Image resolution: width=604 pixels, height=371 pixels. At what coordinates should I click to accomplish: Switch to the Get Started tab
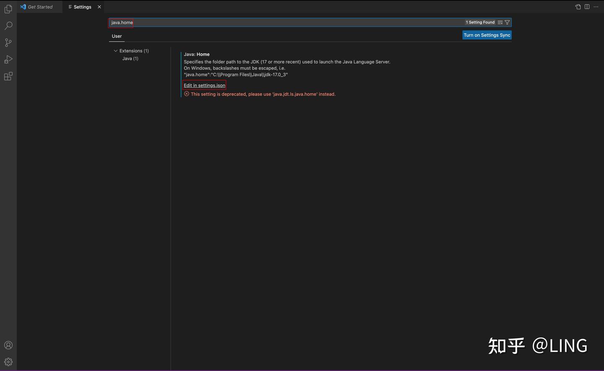tap(40, 7)
